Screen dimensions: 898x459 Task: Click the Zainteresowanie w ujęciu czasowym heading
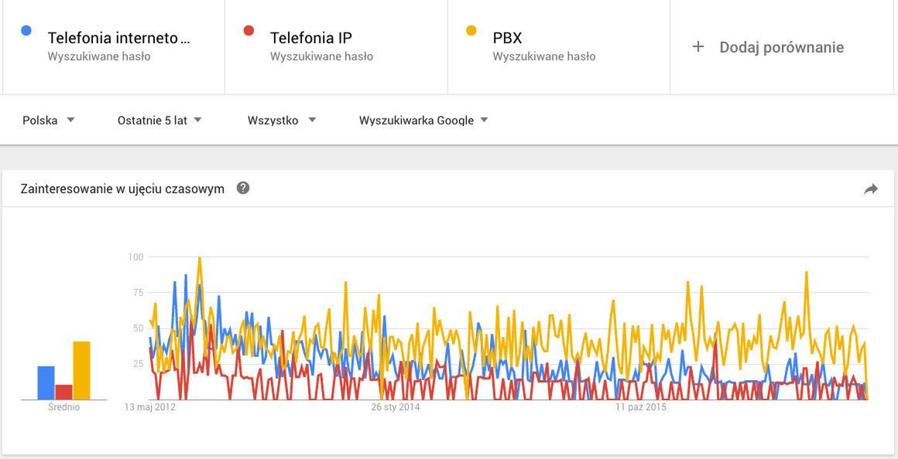point(122,189)
